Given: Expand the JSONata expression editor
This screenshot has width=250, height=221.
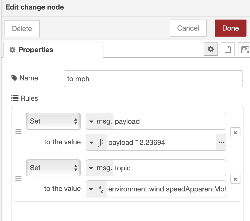Looking at the screenshot, I should pyautogui.click(x=221, y=142).
